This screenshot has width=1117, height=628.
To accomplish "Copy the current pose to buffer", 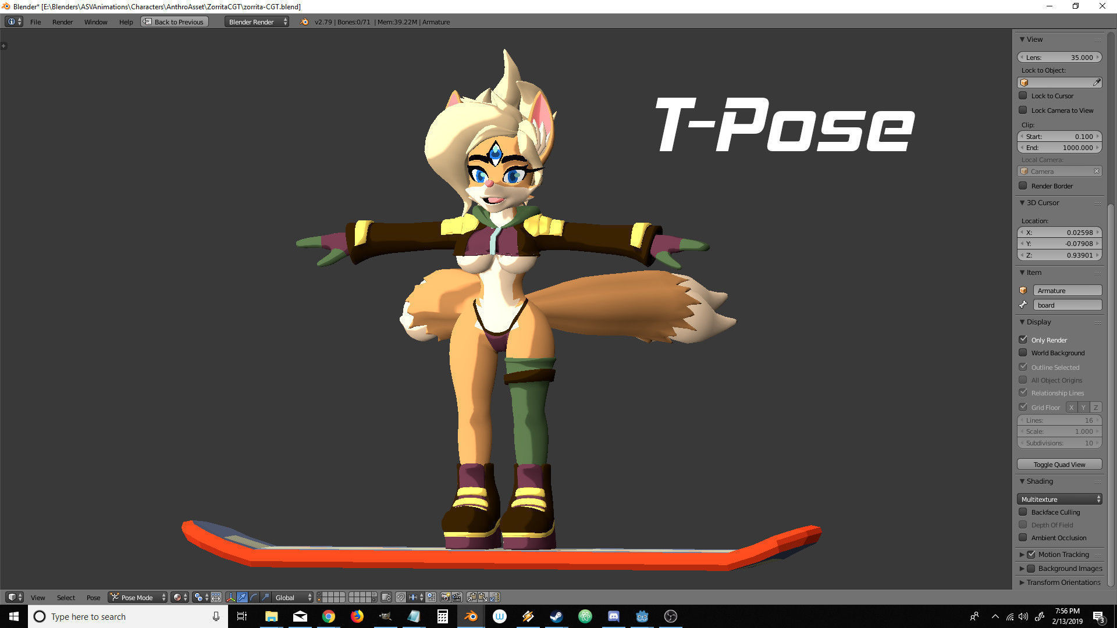I will (x=471, y=597).
